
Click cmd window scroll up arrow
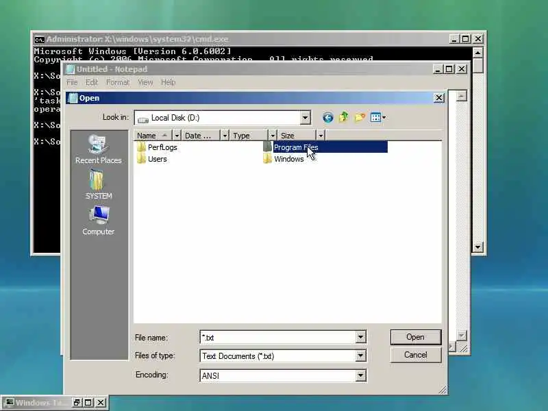point(477,53)
